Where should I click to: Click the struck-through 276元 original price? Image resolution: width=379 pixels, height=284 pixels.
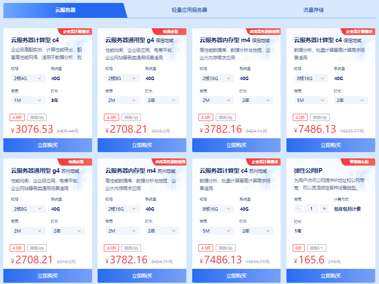tap(334, 262)
